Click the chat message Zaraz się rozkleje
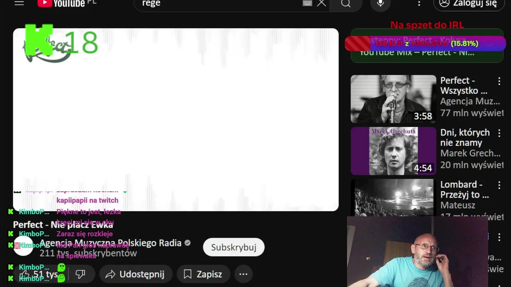511x287 pixels. point(85,234)
